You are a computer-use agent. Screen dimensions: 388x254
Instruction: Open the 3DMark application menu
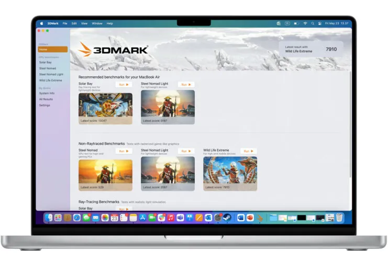(x=53, y=24)
